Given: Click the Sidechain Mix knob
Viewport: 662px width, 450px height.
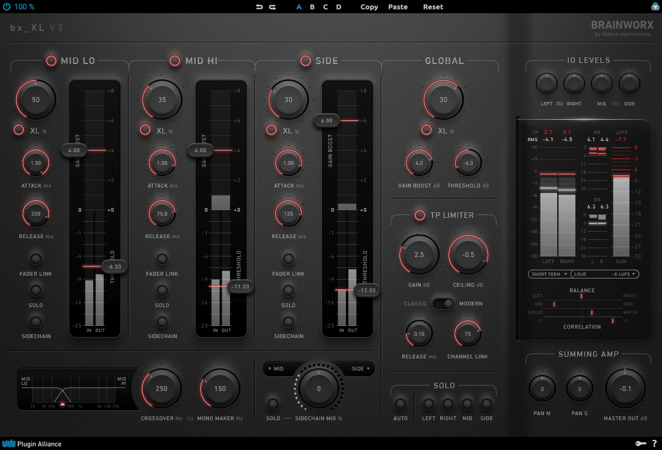Looking at the screenshot, I should click(319, 388).
